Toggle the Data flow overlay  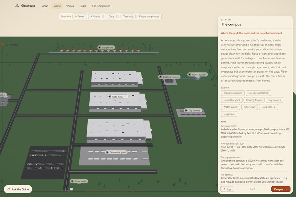click(110, 17)
